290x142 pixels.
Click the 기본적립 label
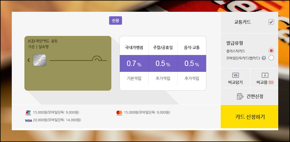pyautogui.click(x=134, y=78)
